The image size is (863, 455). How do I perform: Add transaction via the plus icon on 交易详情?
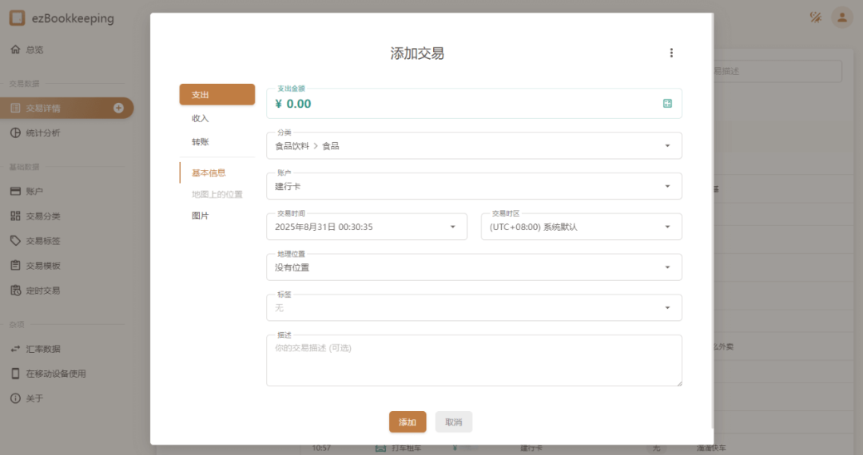pos(118,108)
